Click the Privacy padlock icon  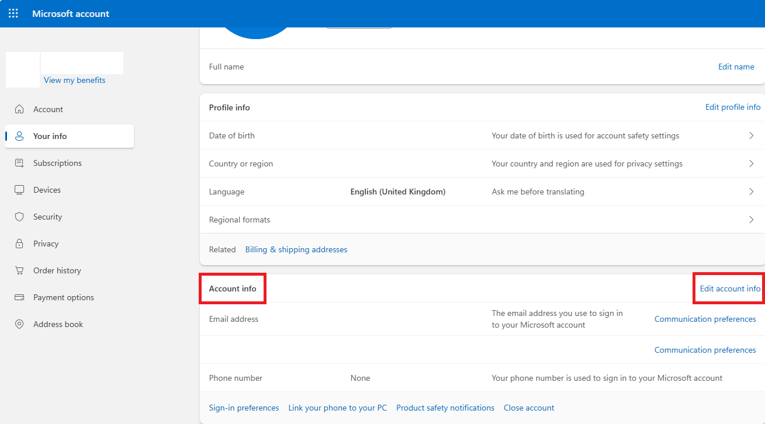19,244
